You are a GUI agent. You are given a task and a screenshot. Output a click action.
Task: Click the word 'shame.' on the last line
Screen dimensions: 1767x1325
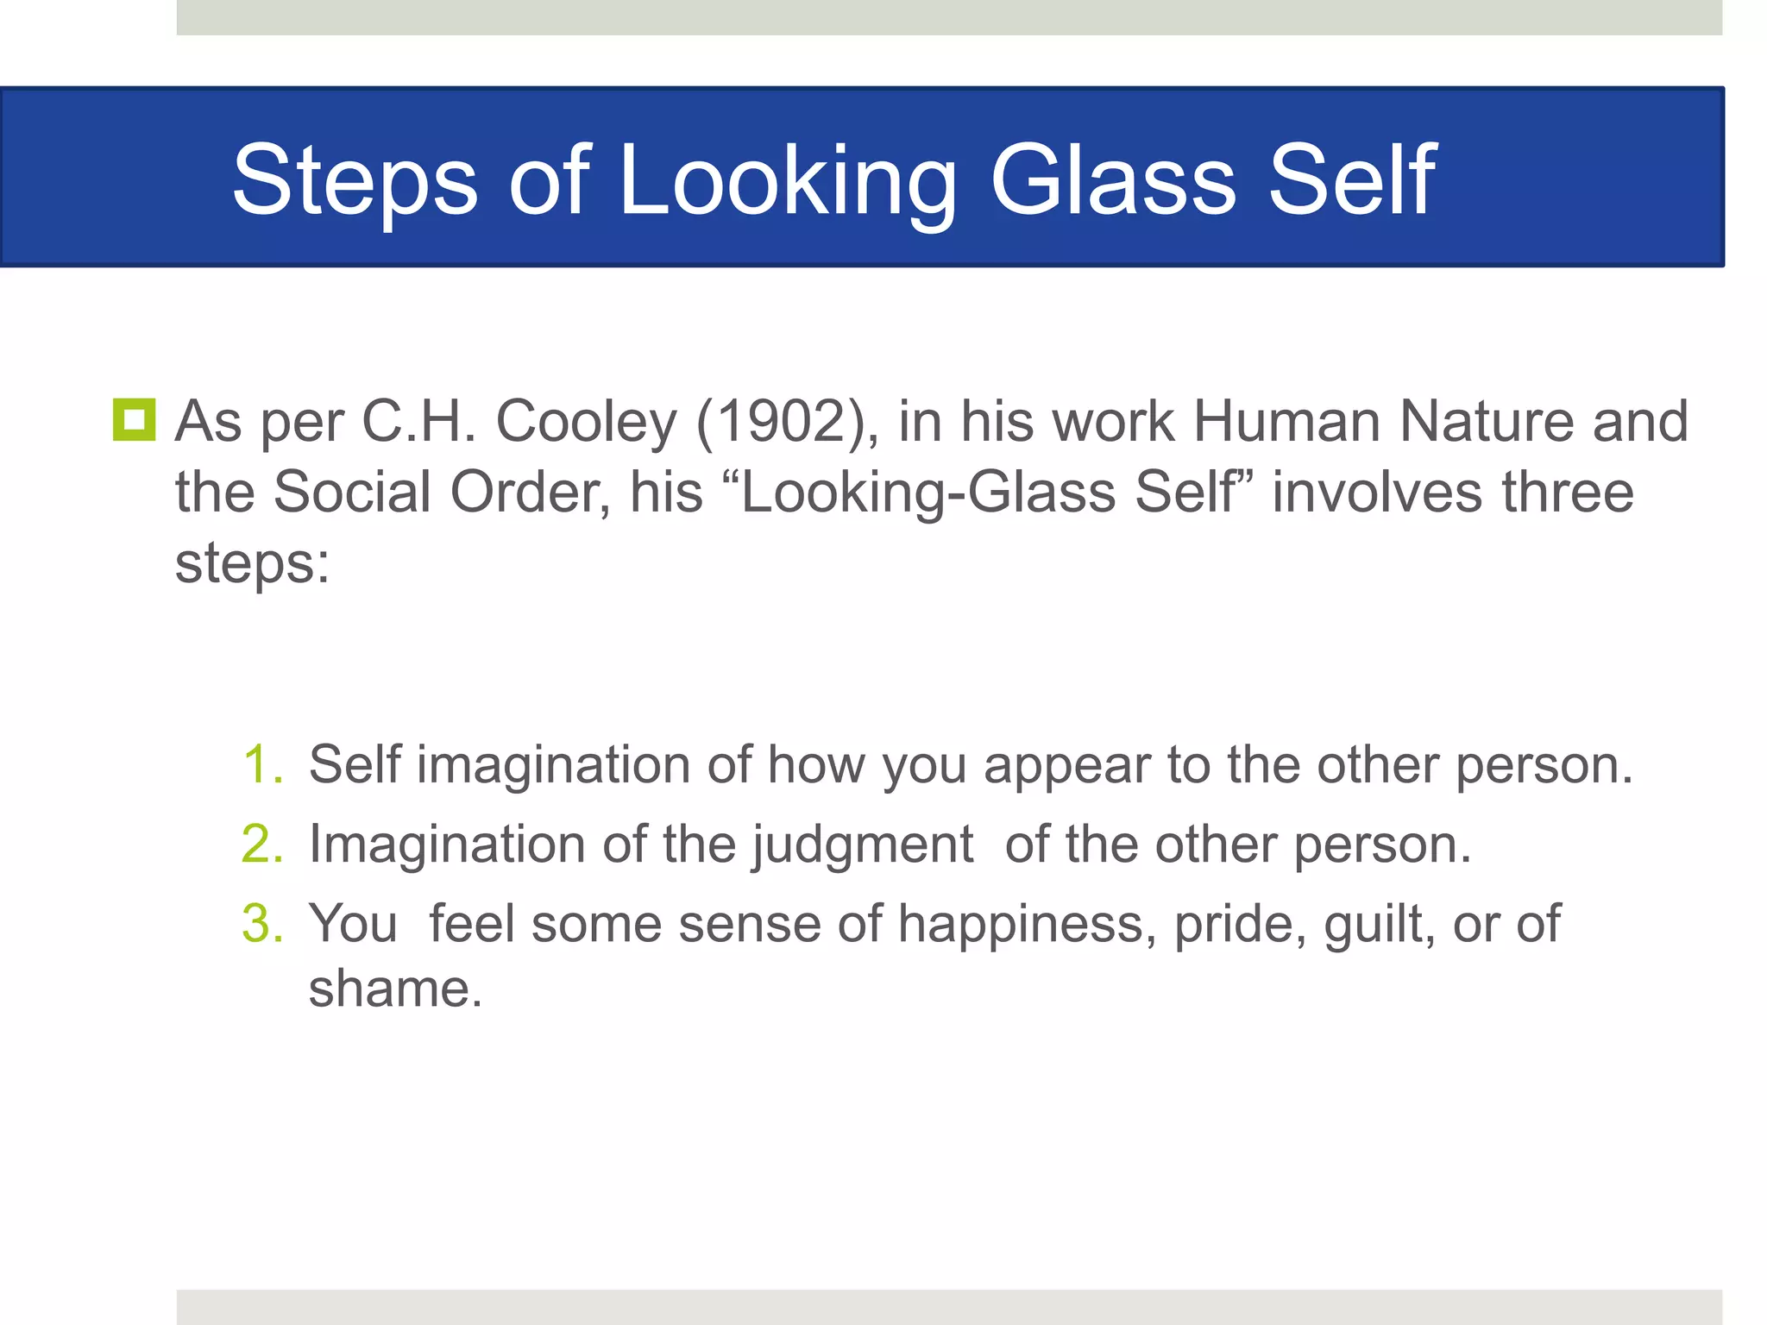click(x=395, y=989)
